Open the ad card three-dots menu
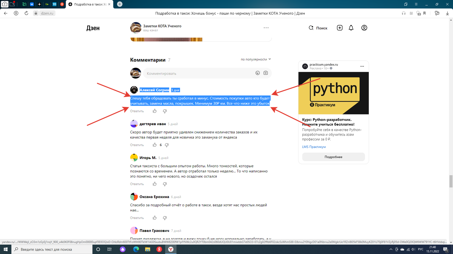This screenshot has height=254, width=453. click(362, 66)
